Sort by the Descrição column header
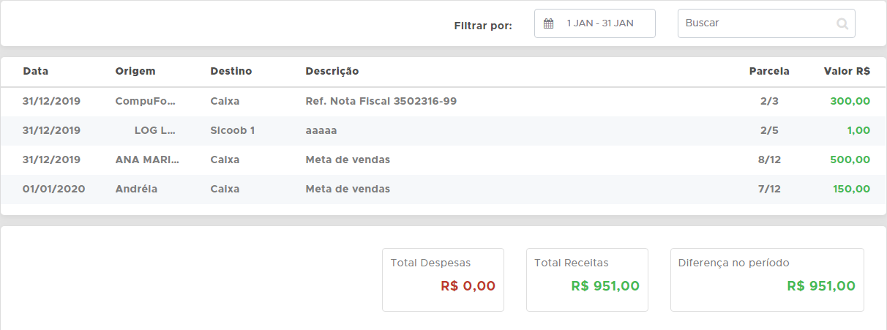887x330 pixels. point(332,72)
